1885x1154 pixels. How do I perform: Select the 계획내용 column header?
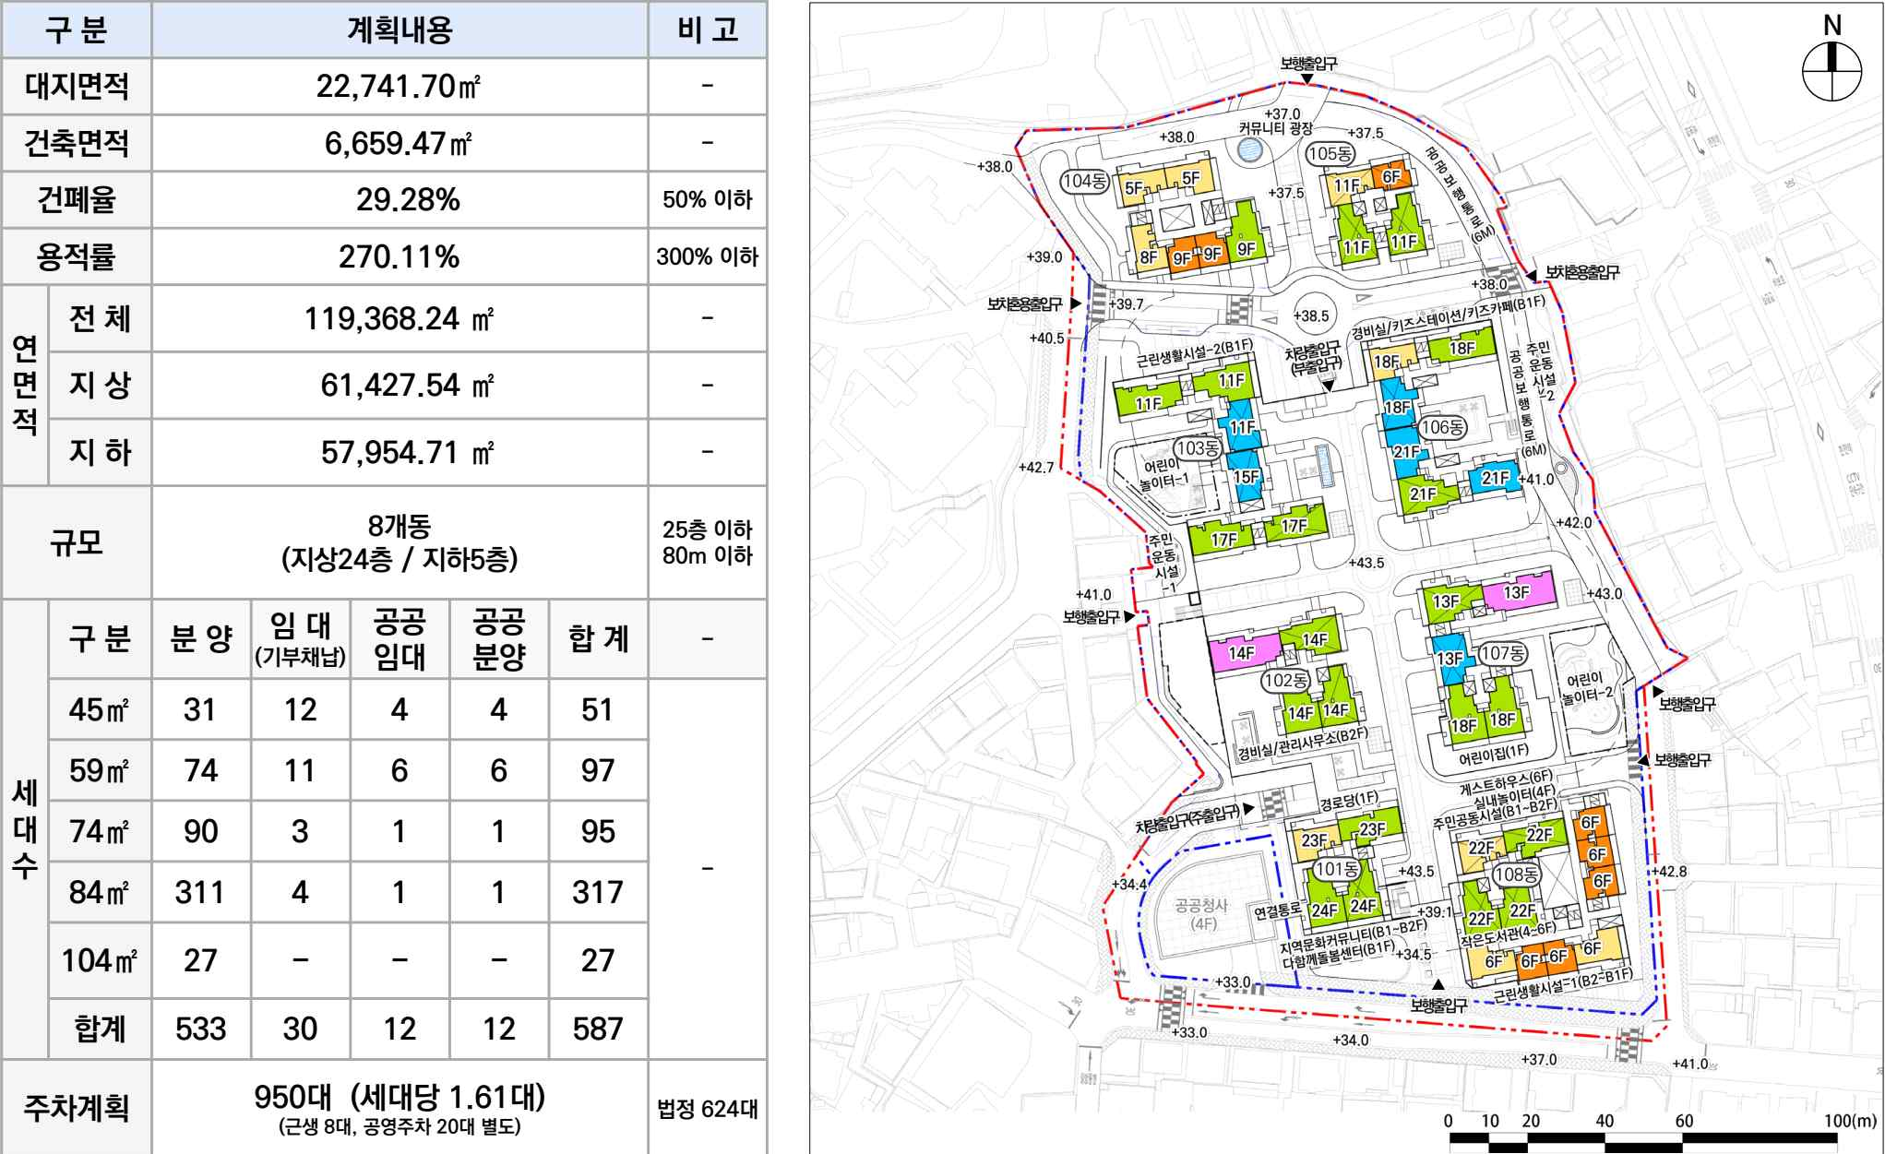(x=400, y=30)
